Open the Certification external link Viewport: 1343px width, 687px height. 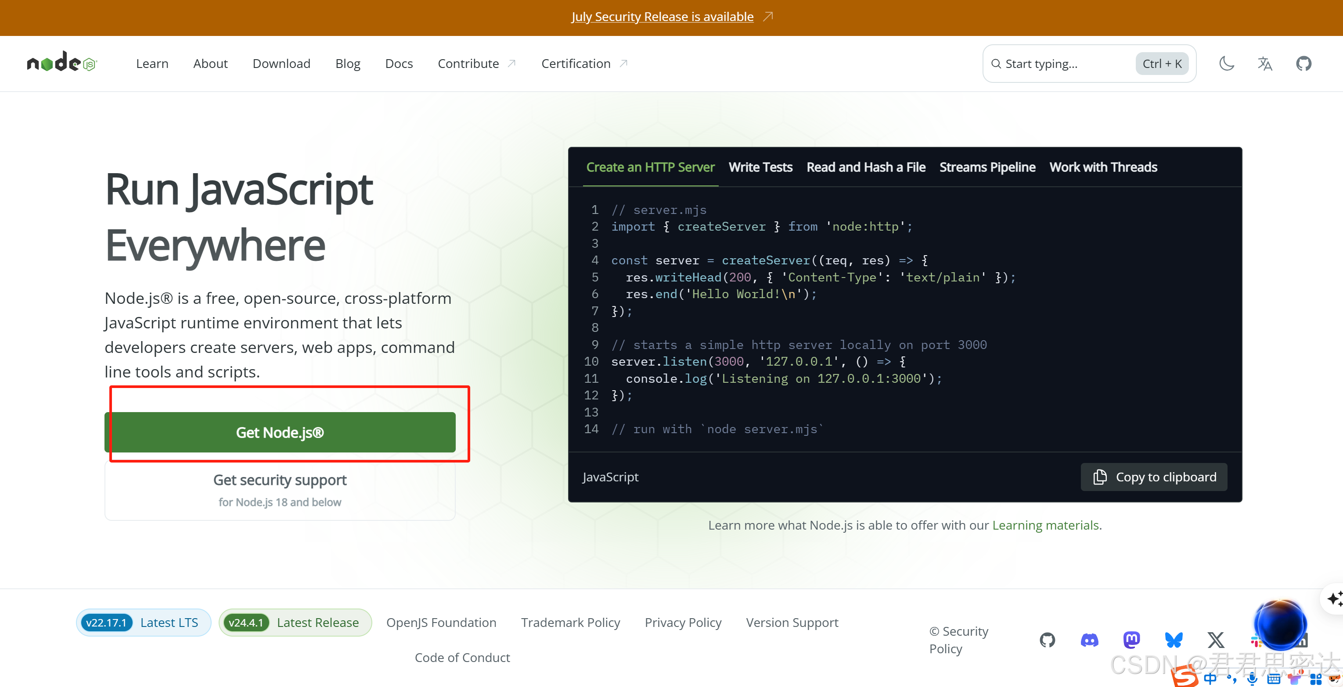click(x=584, y=64)
